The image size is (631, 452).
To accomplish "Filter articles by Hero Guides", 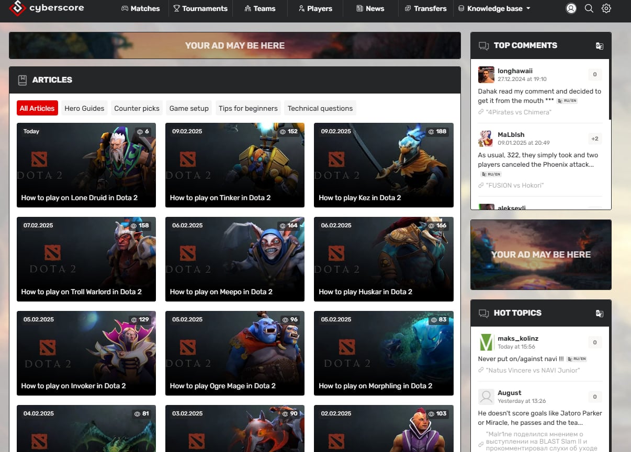I will click(x=84, y=108).
